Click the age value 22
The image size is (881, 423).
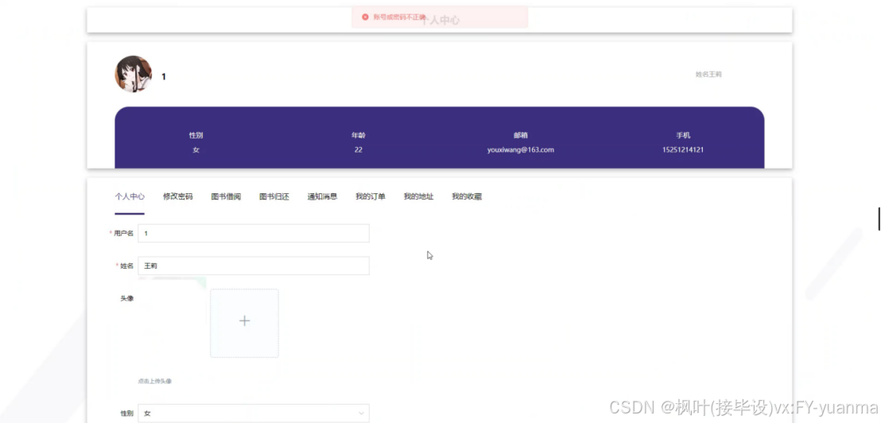tap(359, 150)
